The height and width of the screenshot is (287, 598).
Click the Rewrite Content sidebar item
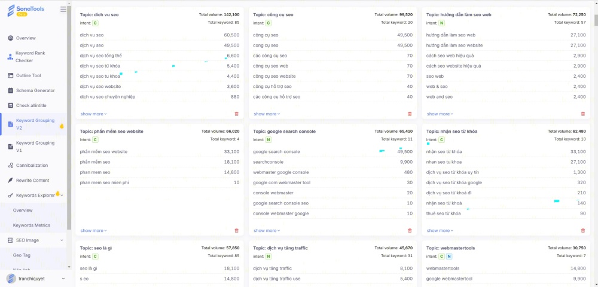point(32,180)
